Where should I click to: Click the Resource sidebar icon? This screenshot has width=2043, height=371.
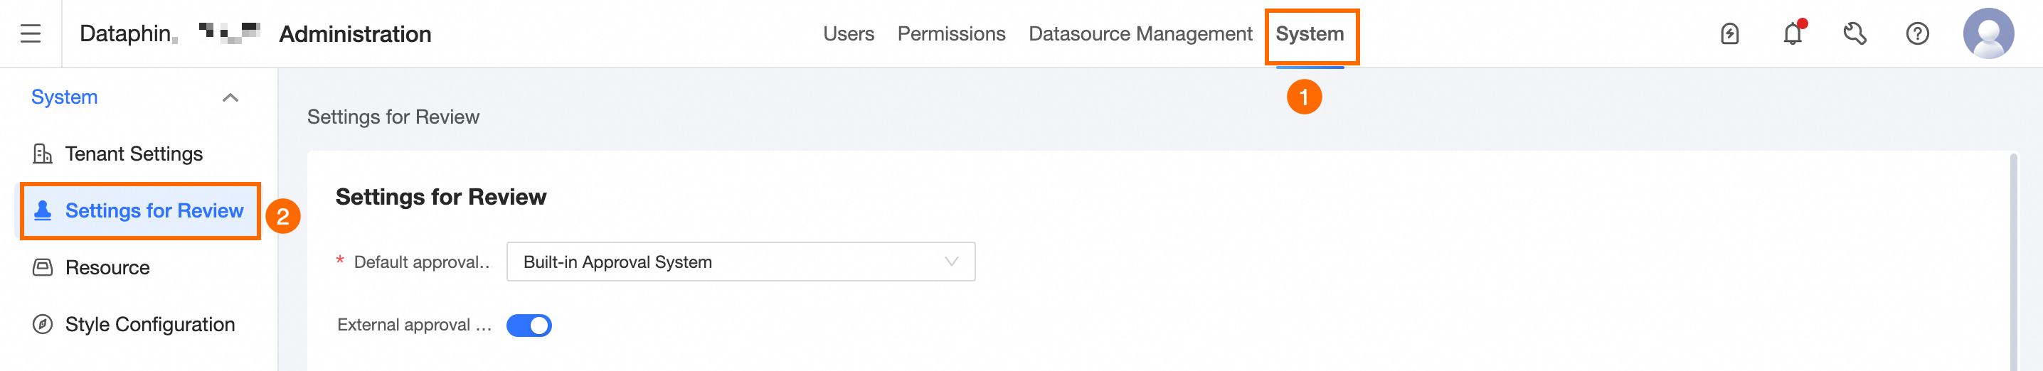point(42,268)
